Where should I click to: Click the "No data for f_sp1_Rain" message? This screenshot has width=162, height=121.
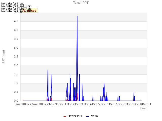tap(16, 6)
